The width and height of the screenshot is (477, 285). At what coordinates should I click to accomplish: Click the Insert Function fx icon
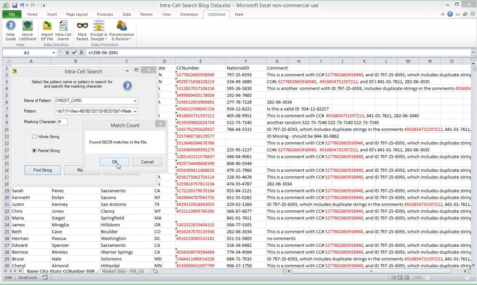pos(81,53)
